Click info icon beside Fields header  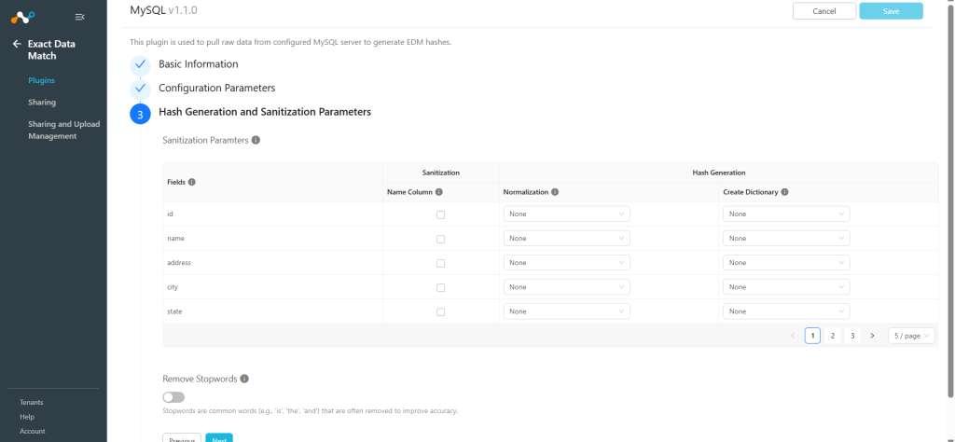tap(192, 182)
